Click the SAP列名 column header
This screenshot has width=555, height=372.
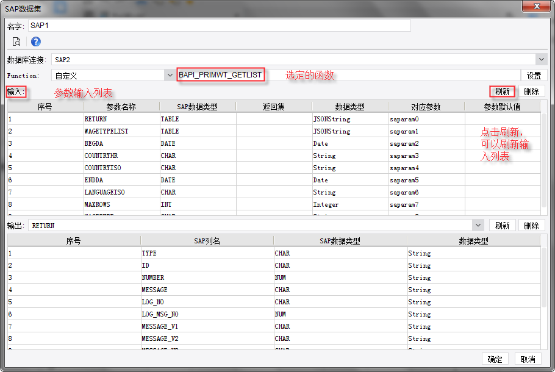[207, 241]
